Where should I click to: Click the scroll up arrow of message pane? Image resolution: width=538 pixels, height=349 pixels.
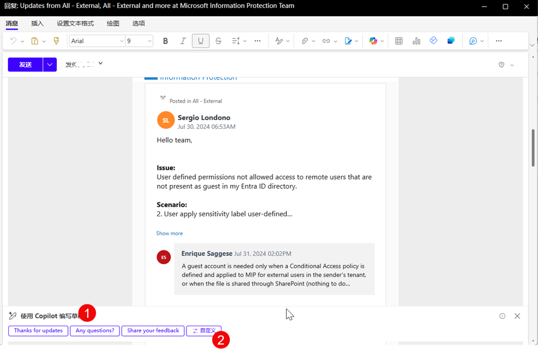pos(533,57)
